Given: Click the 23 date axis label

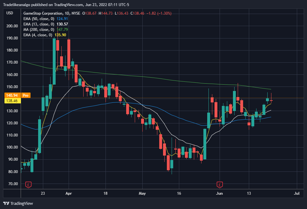Looking at the screenshot, I should (x=43, y=193).
